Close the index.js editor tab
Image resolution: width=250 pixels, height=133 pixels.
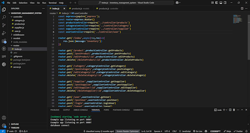[64, 8]
